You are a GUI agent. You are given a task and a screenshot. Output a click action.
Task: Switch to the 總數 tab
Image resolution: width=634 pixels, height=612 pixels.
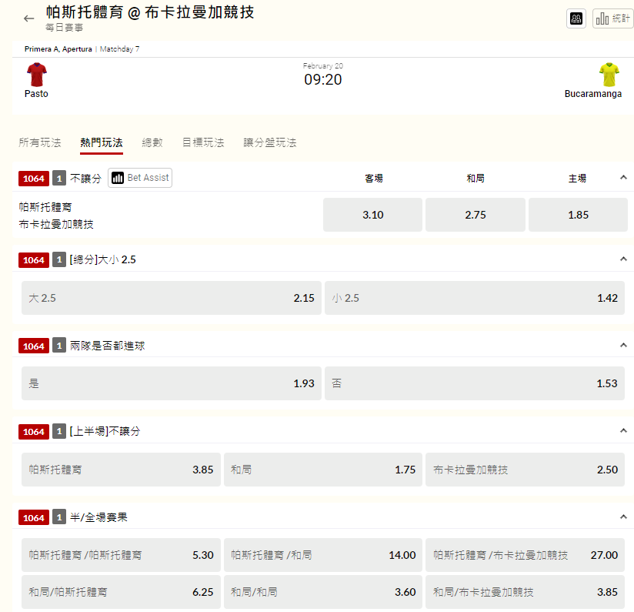point(152,142)
